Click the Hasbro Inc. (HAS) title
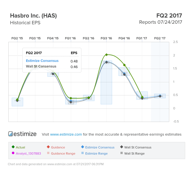 tap(33, 16)
